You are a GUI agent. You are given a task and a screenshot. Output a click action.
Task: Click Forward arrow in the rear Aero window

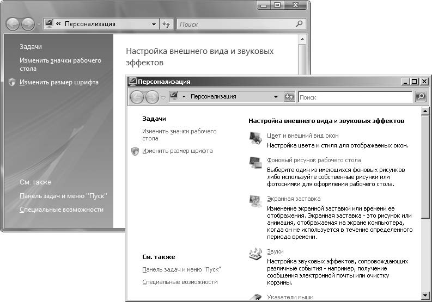28,24
